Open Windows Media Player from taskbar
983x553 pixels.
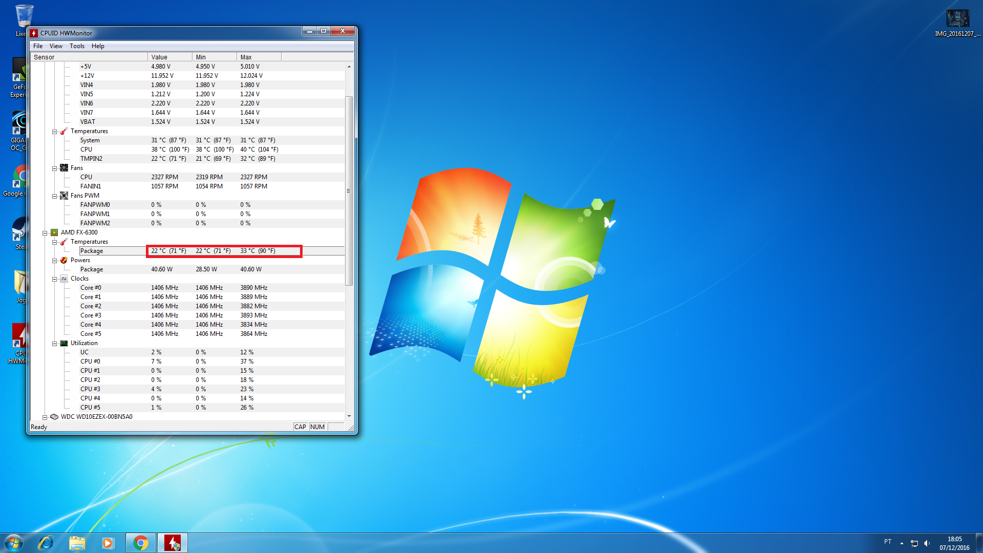pos(108,543)
